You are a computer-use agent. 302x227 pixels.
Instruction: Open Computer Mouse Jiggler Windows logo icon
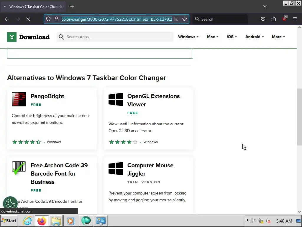(116, 168)
